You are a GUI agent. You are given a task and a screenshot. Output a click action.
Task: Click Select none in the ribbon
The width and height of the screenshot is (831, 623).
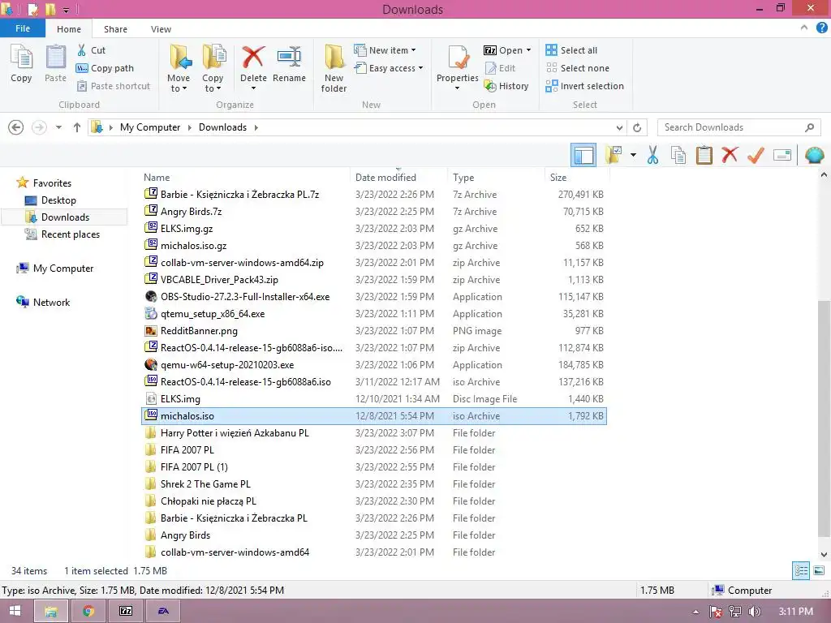(x=578, y=68)
